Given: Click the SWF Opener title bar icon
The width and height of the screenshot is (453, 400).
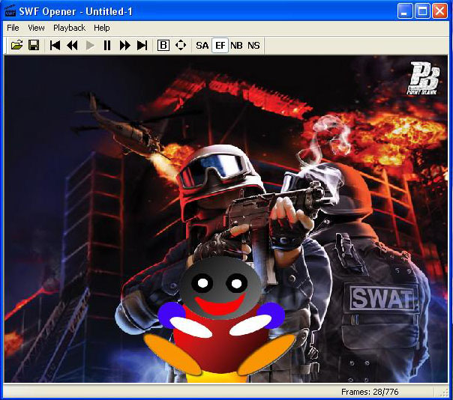Looking at the screenshot, I should pyautogui.click(x=10, y=11).
